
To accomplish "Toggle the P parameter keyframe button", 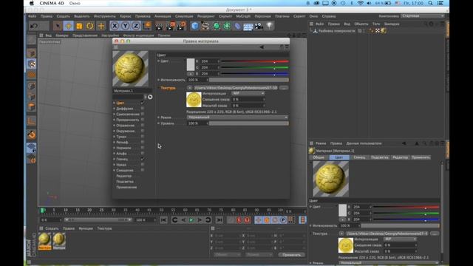I will 283,220.
